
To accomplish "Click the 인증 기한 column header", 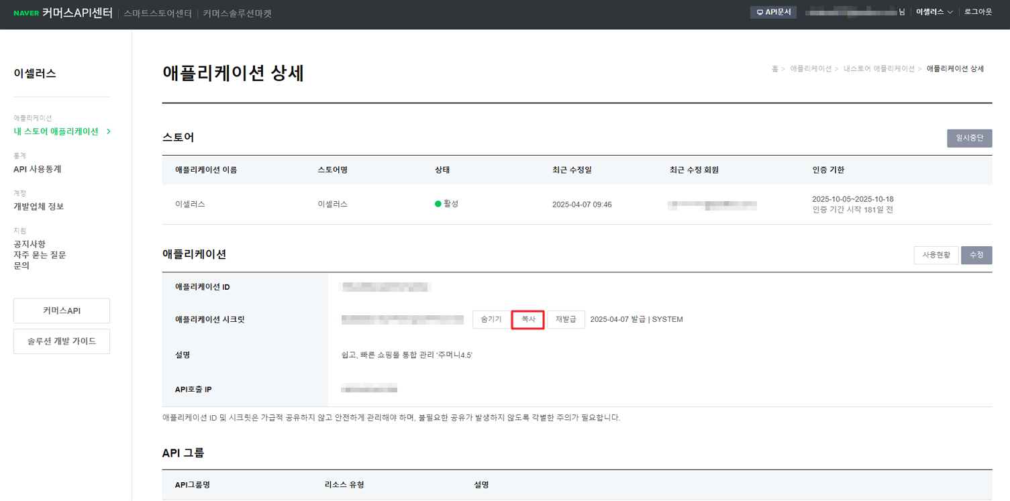I will pyautogui.click(x=828, y=170).
